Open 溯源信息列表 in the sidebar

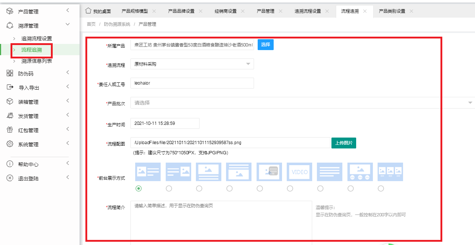pyautogui.click(x=36, y=61)
